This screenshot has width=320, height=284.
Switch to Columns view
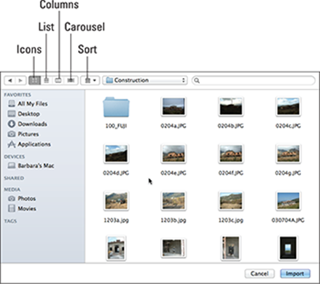58,80
